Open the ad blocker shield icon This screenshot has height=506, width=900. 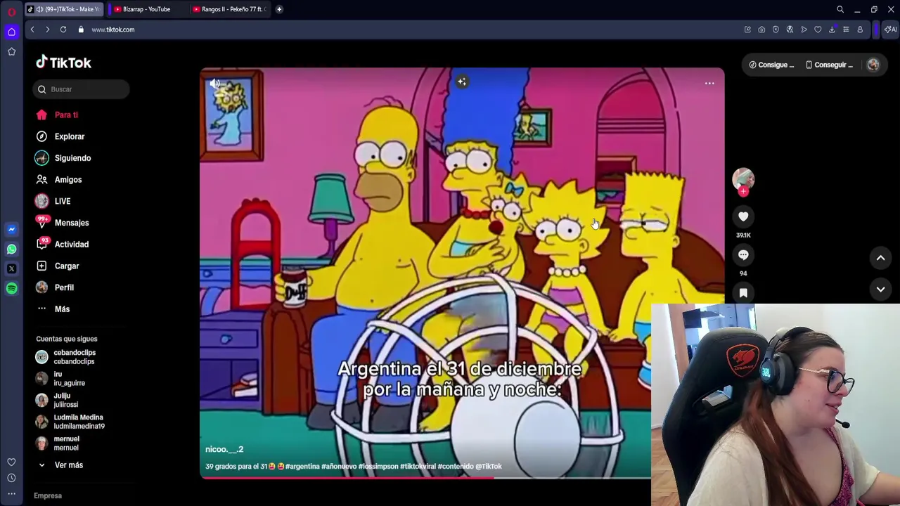click(x=776, y=30)
